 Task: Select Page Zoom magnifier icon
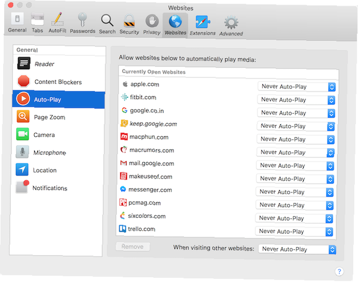[x=23, y=116]
